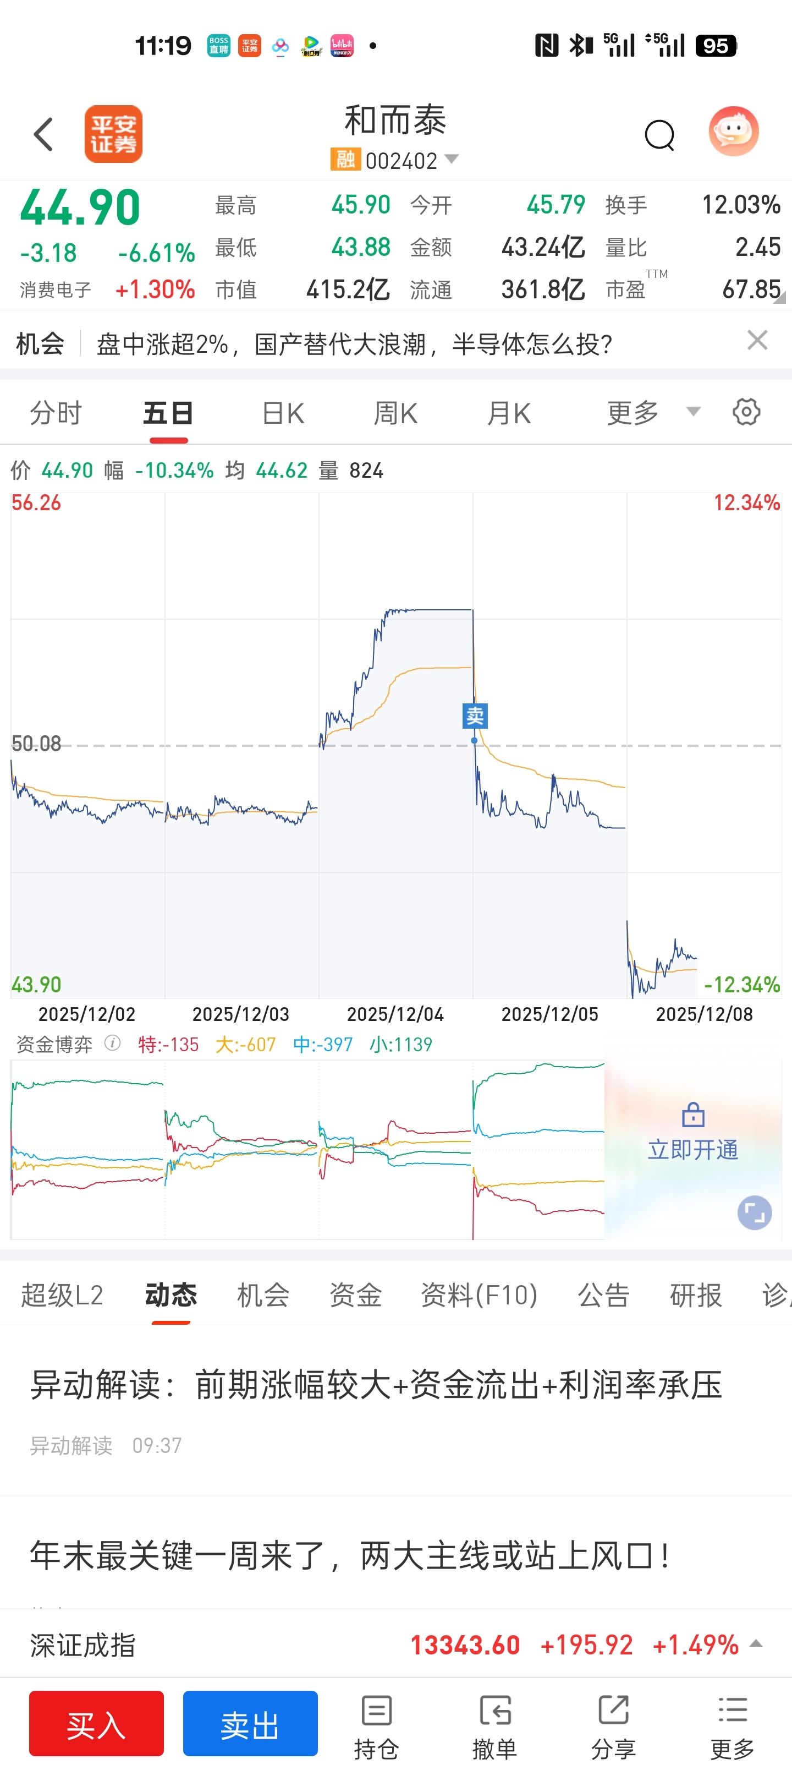Tap the 卖 marker on chart
This screenshot has height=1770, width=792.
(x=475, y=716)
